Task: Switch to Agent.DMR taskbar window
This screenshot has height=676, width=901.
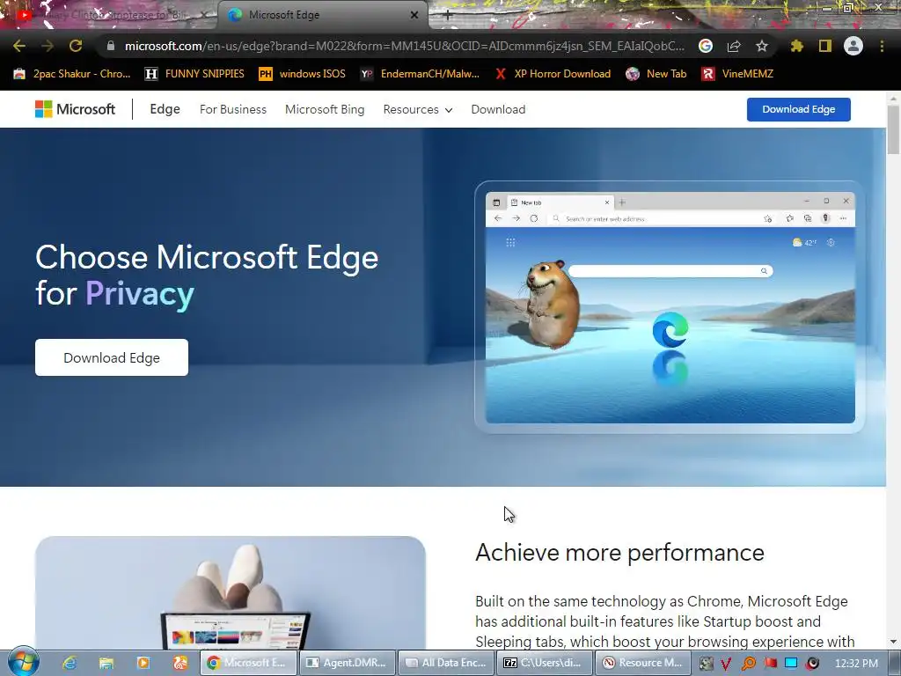Action: [347, 663]
